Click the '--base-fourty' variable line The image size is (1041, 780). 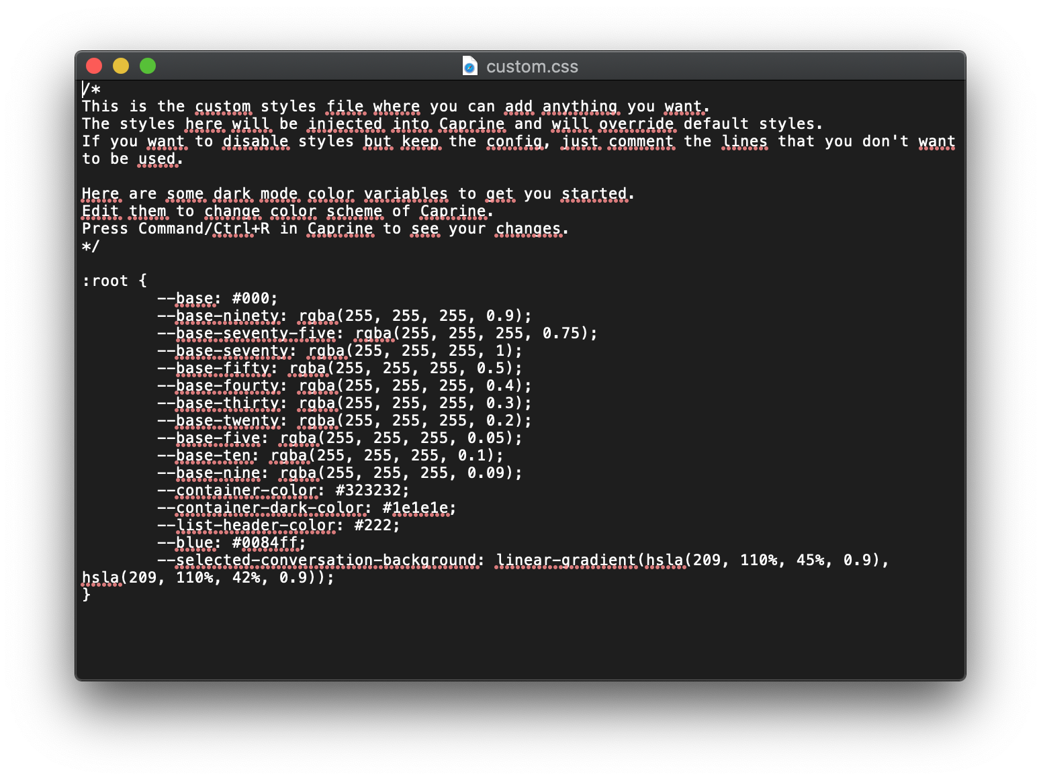[344, 385]
